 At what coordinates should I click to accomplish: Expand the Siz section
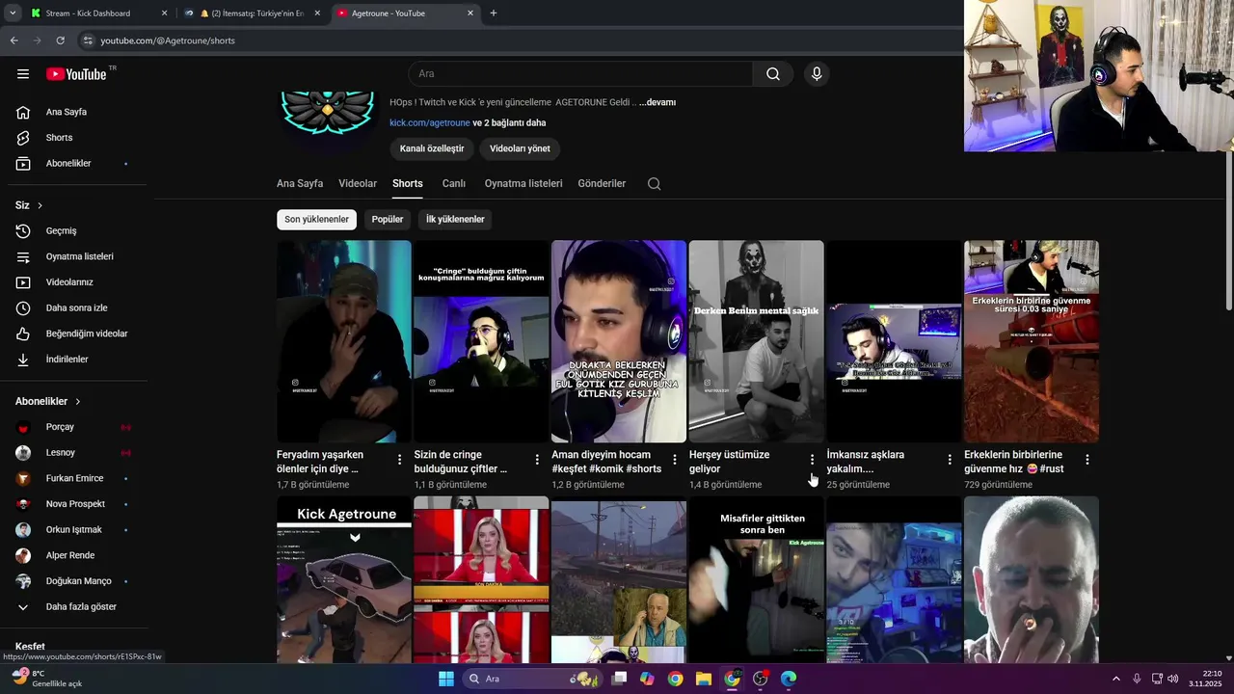coord(29,205)
